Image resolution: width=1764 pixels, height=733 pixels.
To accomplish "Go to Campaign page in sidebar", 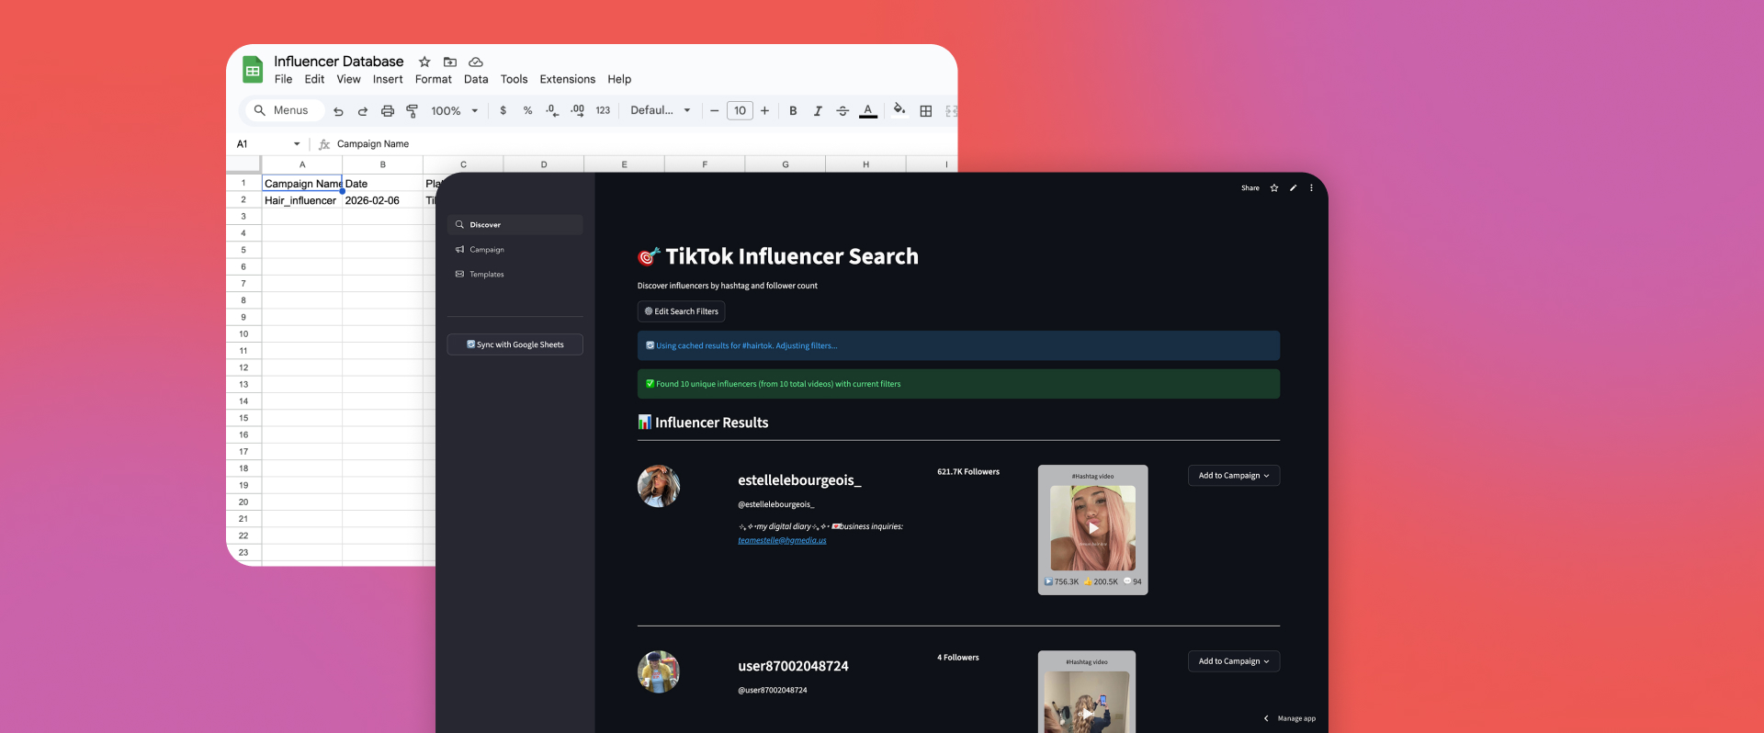I will point(486,250).
